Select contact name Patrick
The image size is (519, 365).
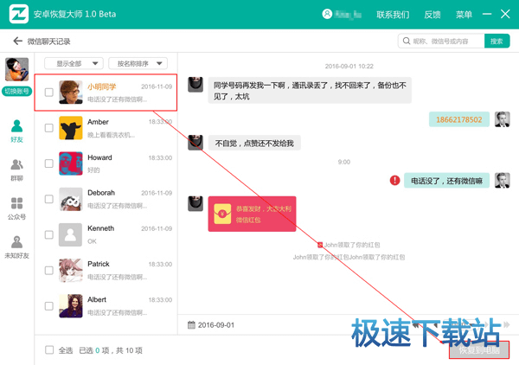coord(99,264)
